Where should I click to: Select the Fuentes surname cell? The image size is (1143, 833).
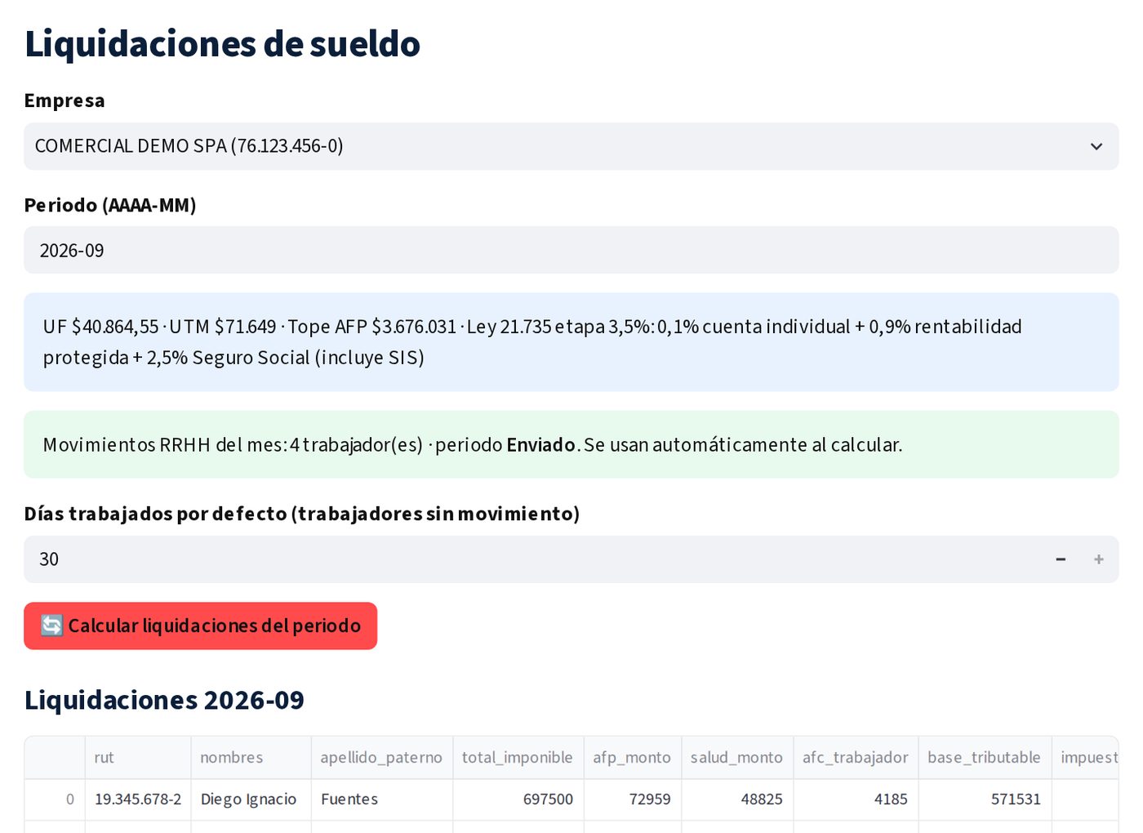tap(381, 800)
